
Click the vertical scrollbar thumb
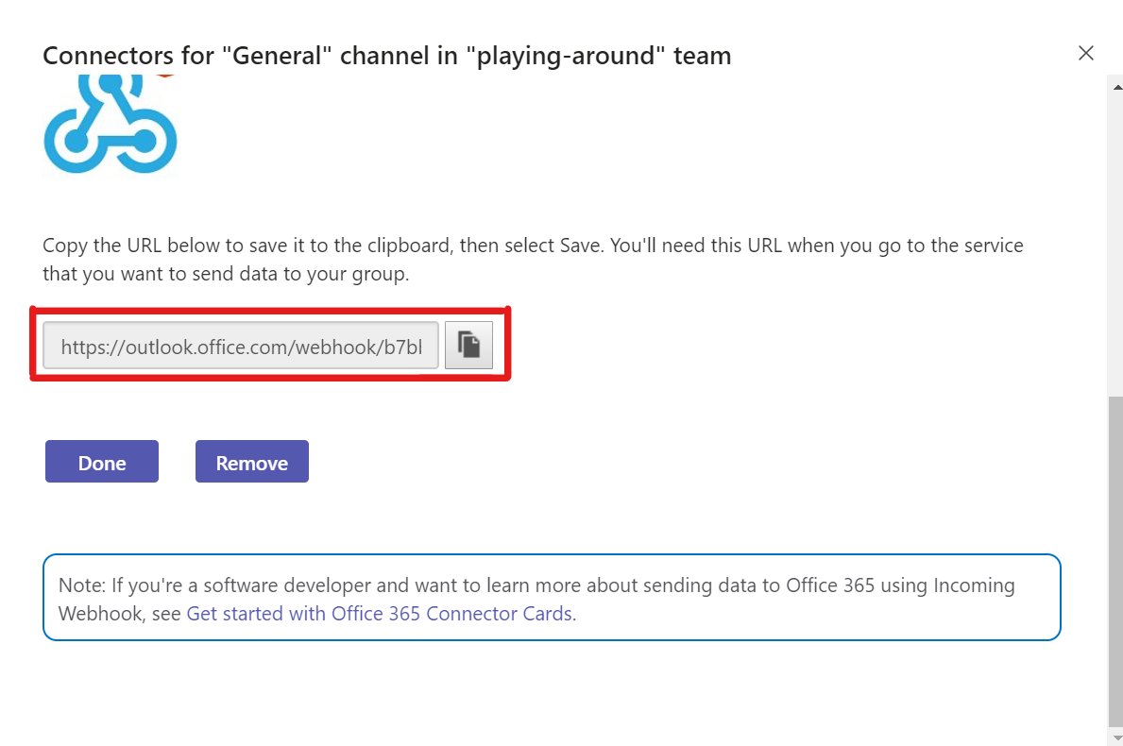pyautogui.click(x=1115, y=557)
